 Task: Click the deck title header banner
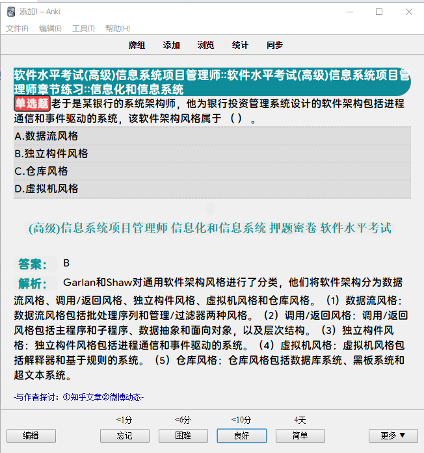212,82
